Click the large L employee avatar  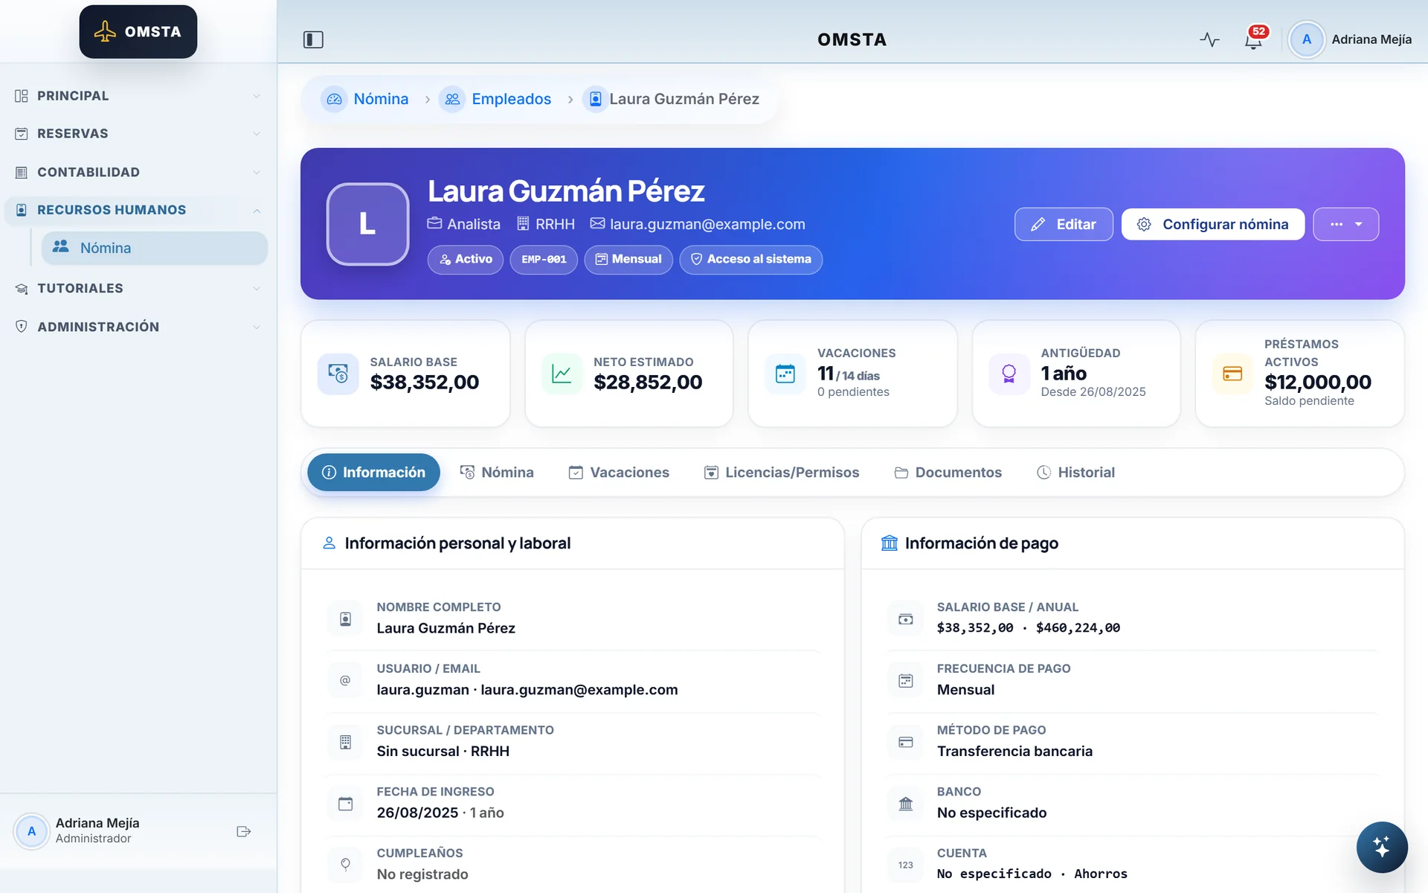click(368, 224)
